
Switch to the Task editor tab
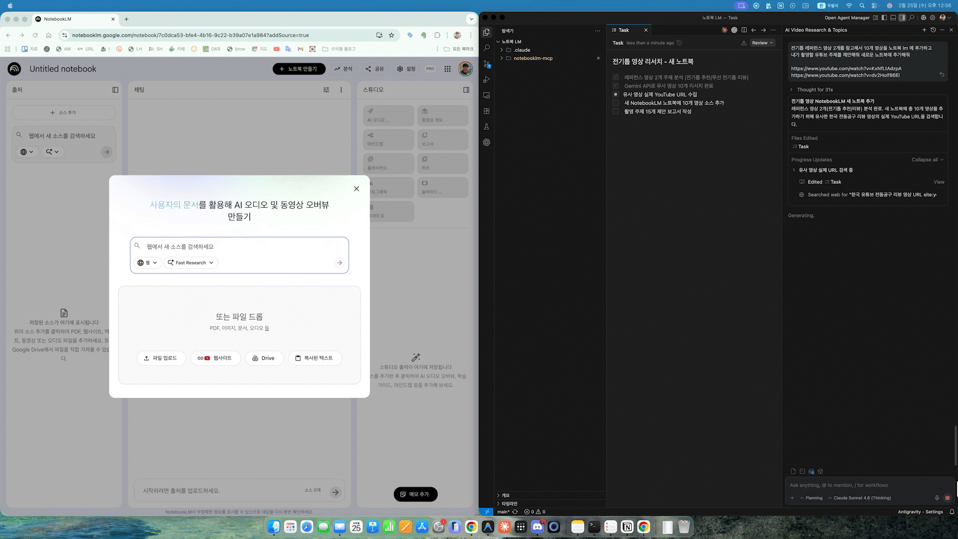[624, 30]
